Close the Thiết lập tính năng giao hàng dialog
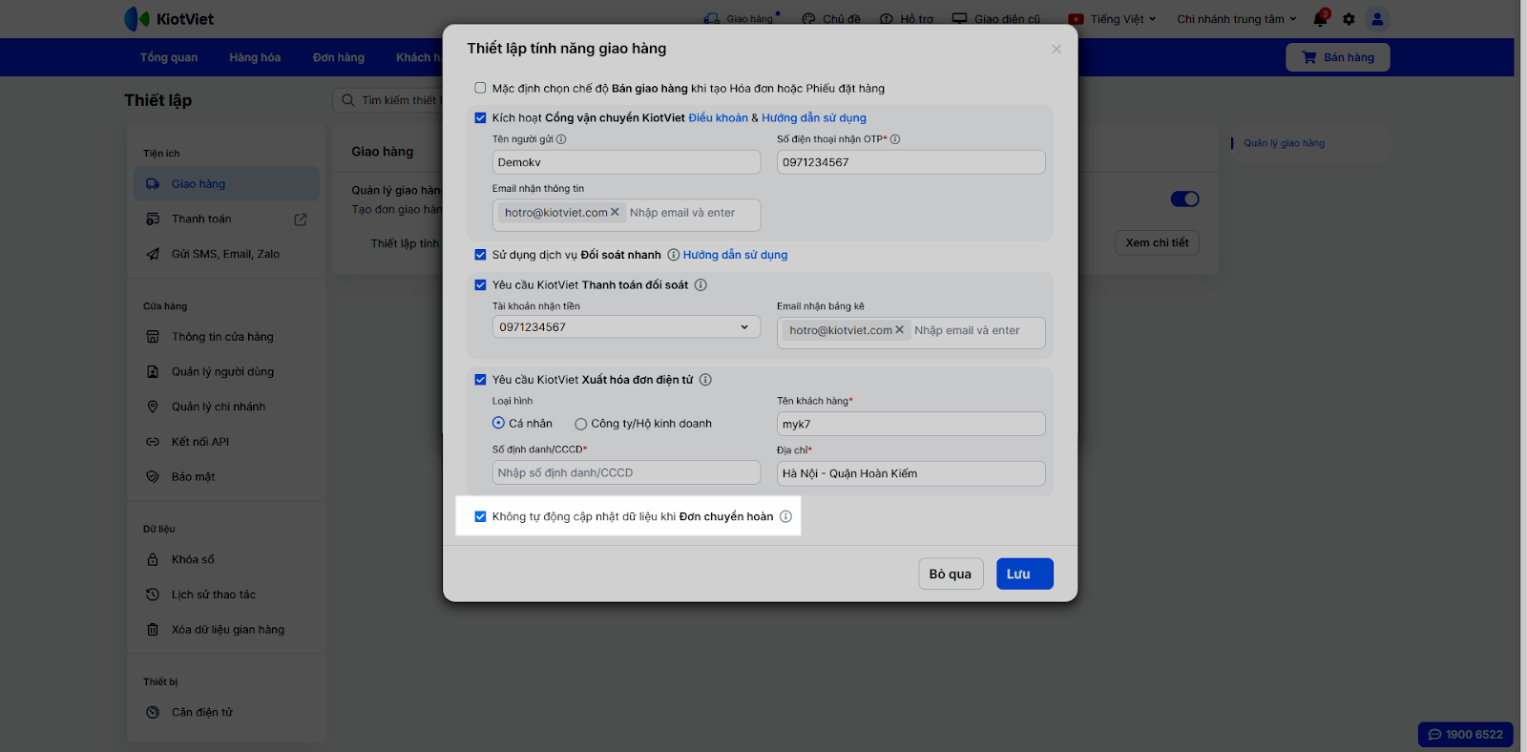The width and height of the screenshot is (1527, 752). [1056, 50]
